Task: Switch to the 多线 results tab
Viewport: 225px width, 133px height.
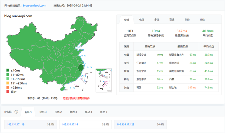Action: 157,20
